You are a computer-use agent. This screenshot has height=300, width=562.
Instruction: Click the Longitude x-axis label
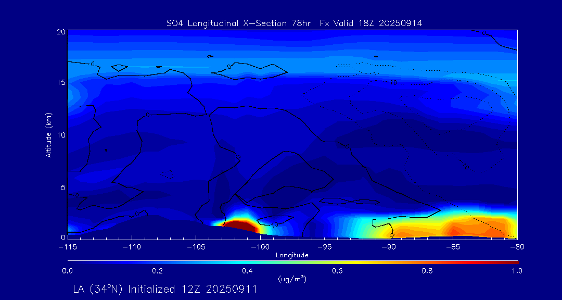point(292,255)
